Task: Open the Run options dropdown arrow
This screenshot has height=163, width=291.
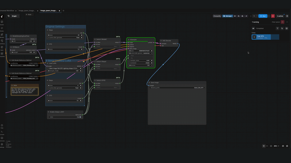Action: click(269, 16)
